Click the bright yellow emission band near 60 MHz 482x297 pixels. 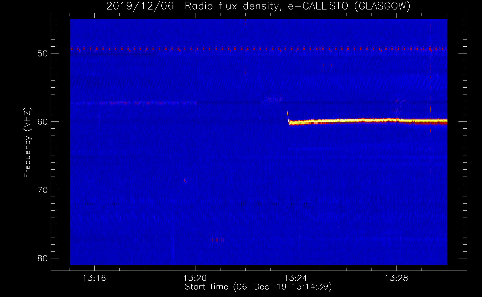point(368,121)
